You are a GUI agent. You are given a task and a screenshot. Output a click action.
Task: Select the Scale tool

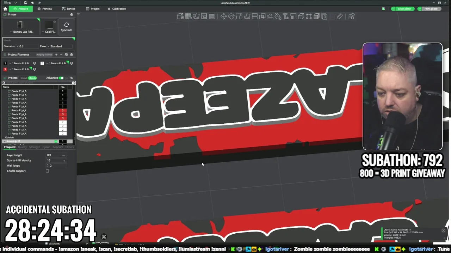(x=239, y=17)
